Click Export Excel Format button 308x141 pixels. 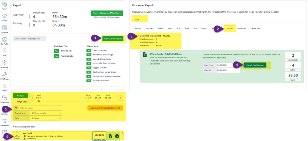pyautogui.click(x=255, y=65)
